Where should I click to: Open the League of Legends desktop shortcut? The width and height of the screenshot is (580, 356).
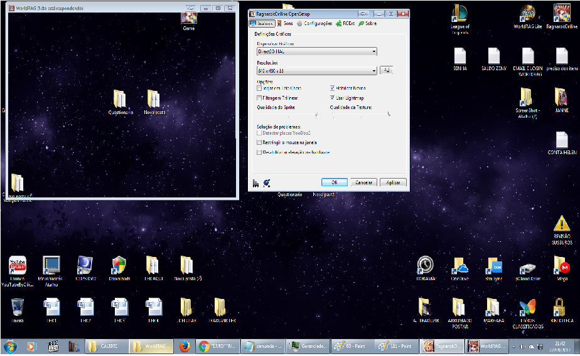click(459, 19)
